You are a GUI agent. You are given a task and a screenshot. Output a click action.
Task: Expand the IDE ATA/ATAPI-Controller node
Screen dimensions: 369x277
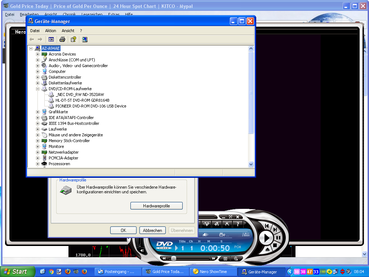click(x=37, y=118)
